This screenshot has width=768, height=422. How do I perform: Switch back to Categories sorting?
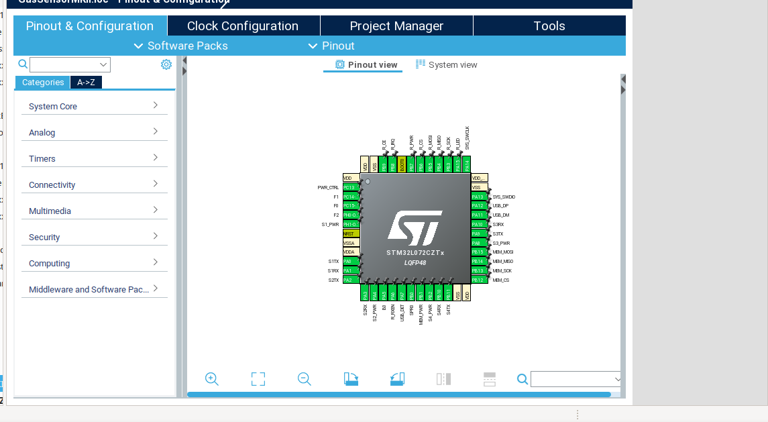pyautogui.click(x=42, y=82)
